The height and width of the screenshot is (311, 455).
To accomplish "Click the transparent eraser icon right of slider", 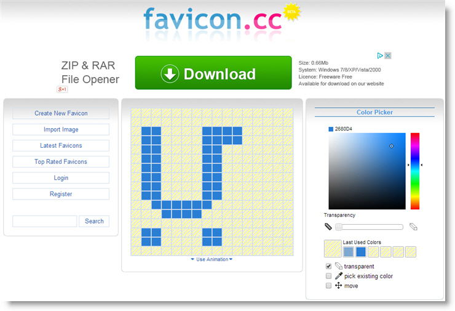I will tap(413, 227).
